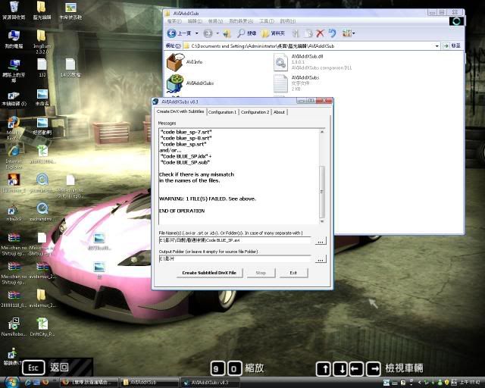The image size is (485, 388).
Task: Open the Recycle Bin desktop icon
Action: pyautogui.click(x=14, y=10)
